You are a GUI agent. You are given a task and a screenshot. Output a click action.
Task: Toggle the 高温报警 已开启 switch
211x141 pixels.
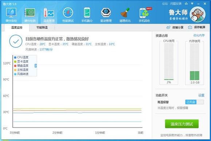(195, 102)
